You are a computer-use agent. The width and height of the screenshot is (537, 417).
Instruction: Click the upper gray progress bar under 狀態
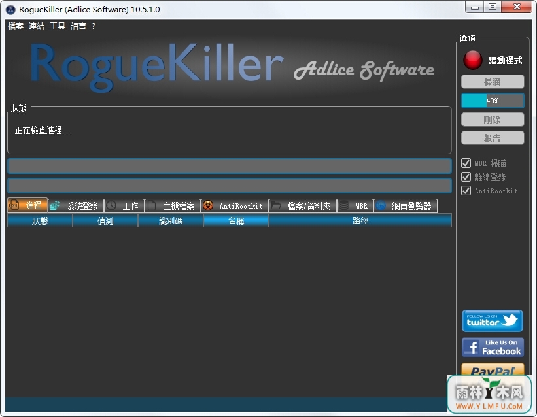click(230, 166)
